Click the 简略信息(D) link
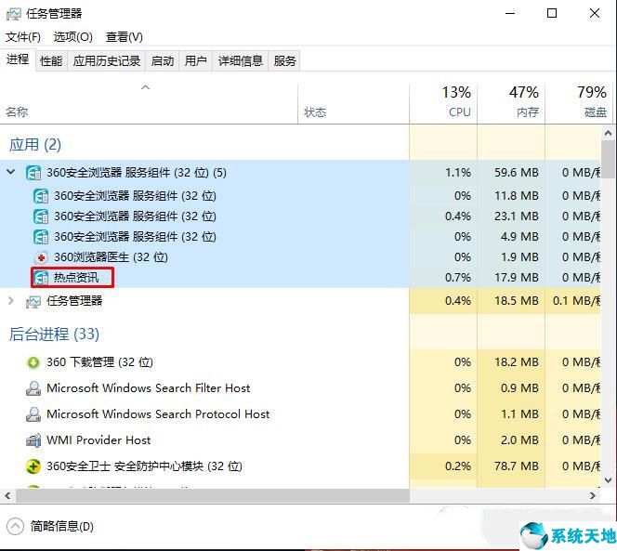This screenshot has width=617, height=551. (61, 527)
